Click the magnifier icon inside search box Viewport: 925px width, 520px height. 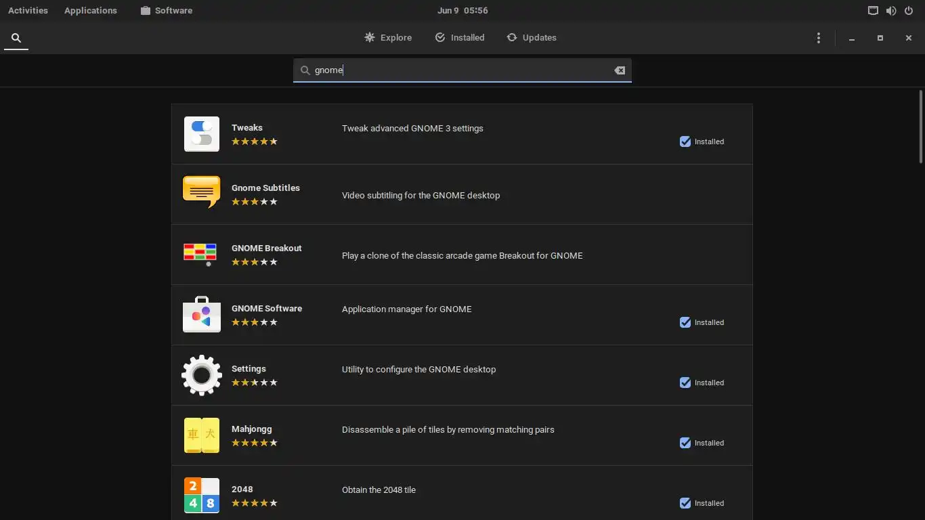(x=305, y=70)
